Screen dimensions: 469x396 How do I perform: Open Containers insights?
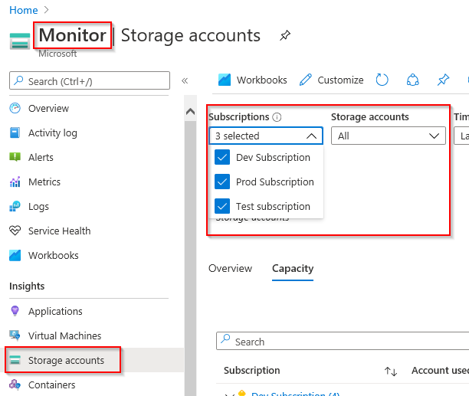click(52, 385)
